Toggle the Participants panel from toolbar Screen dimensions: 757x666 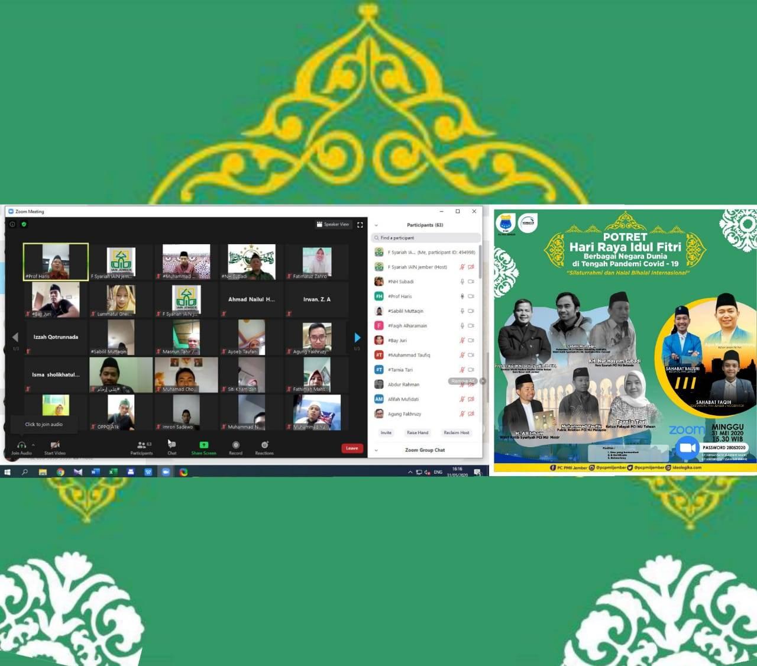(x=142, y=445)
